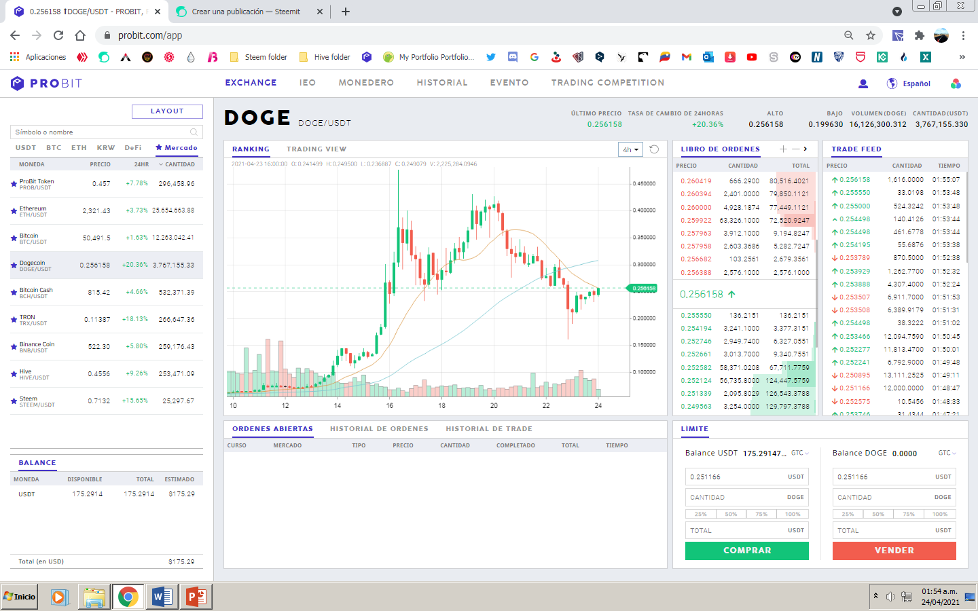This screenshot has width=978, height=611.
Task: Refresh the chart with the reload icon
Action: 654,149
